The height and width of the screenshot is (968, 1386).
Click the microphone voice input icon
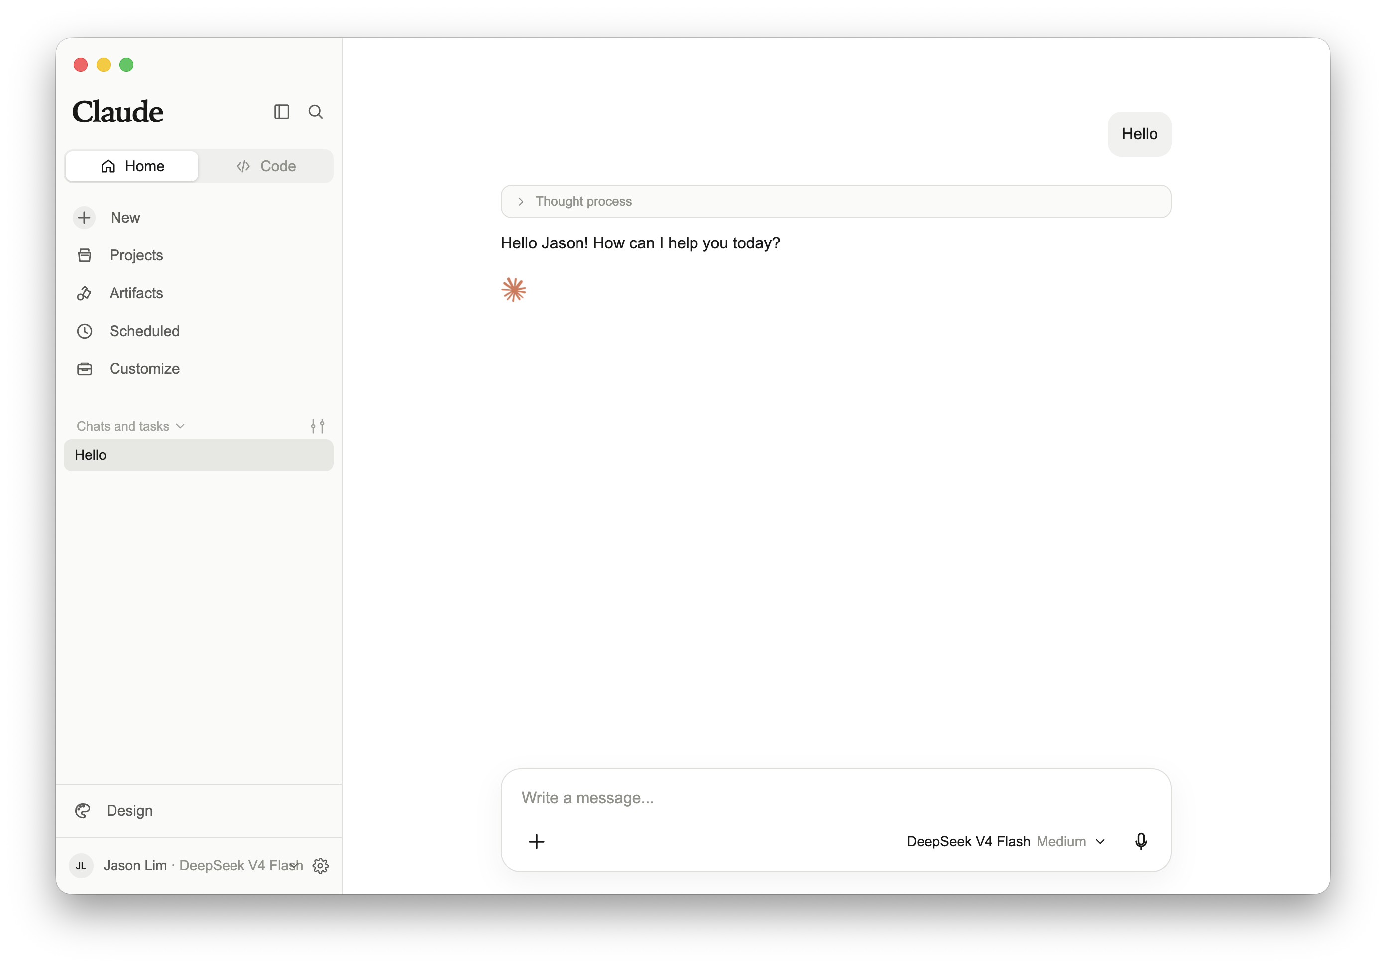pos(1141,841)
